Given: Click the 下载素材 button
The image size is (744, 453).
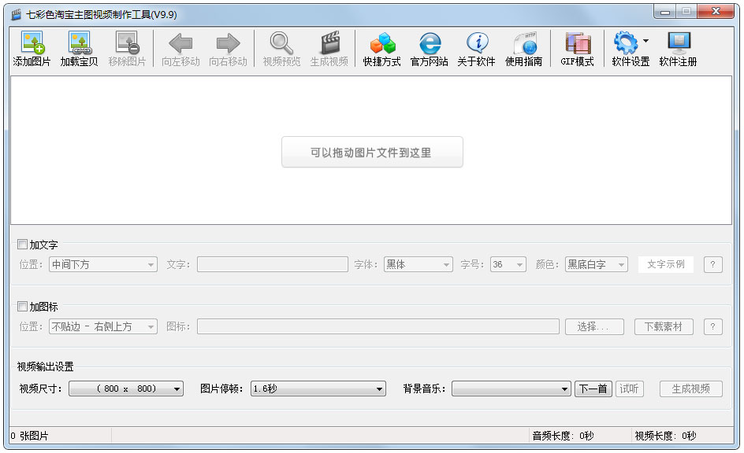Looking at the screenshot, I should point(664,326).
